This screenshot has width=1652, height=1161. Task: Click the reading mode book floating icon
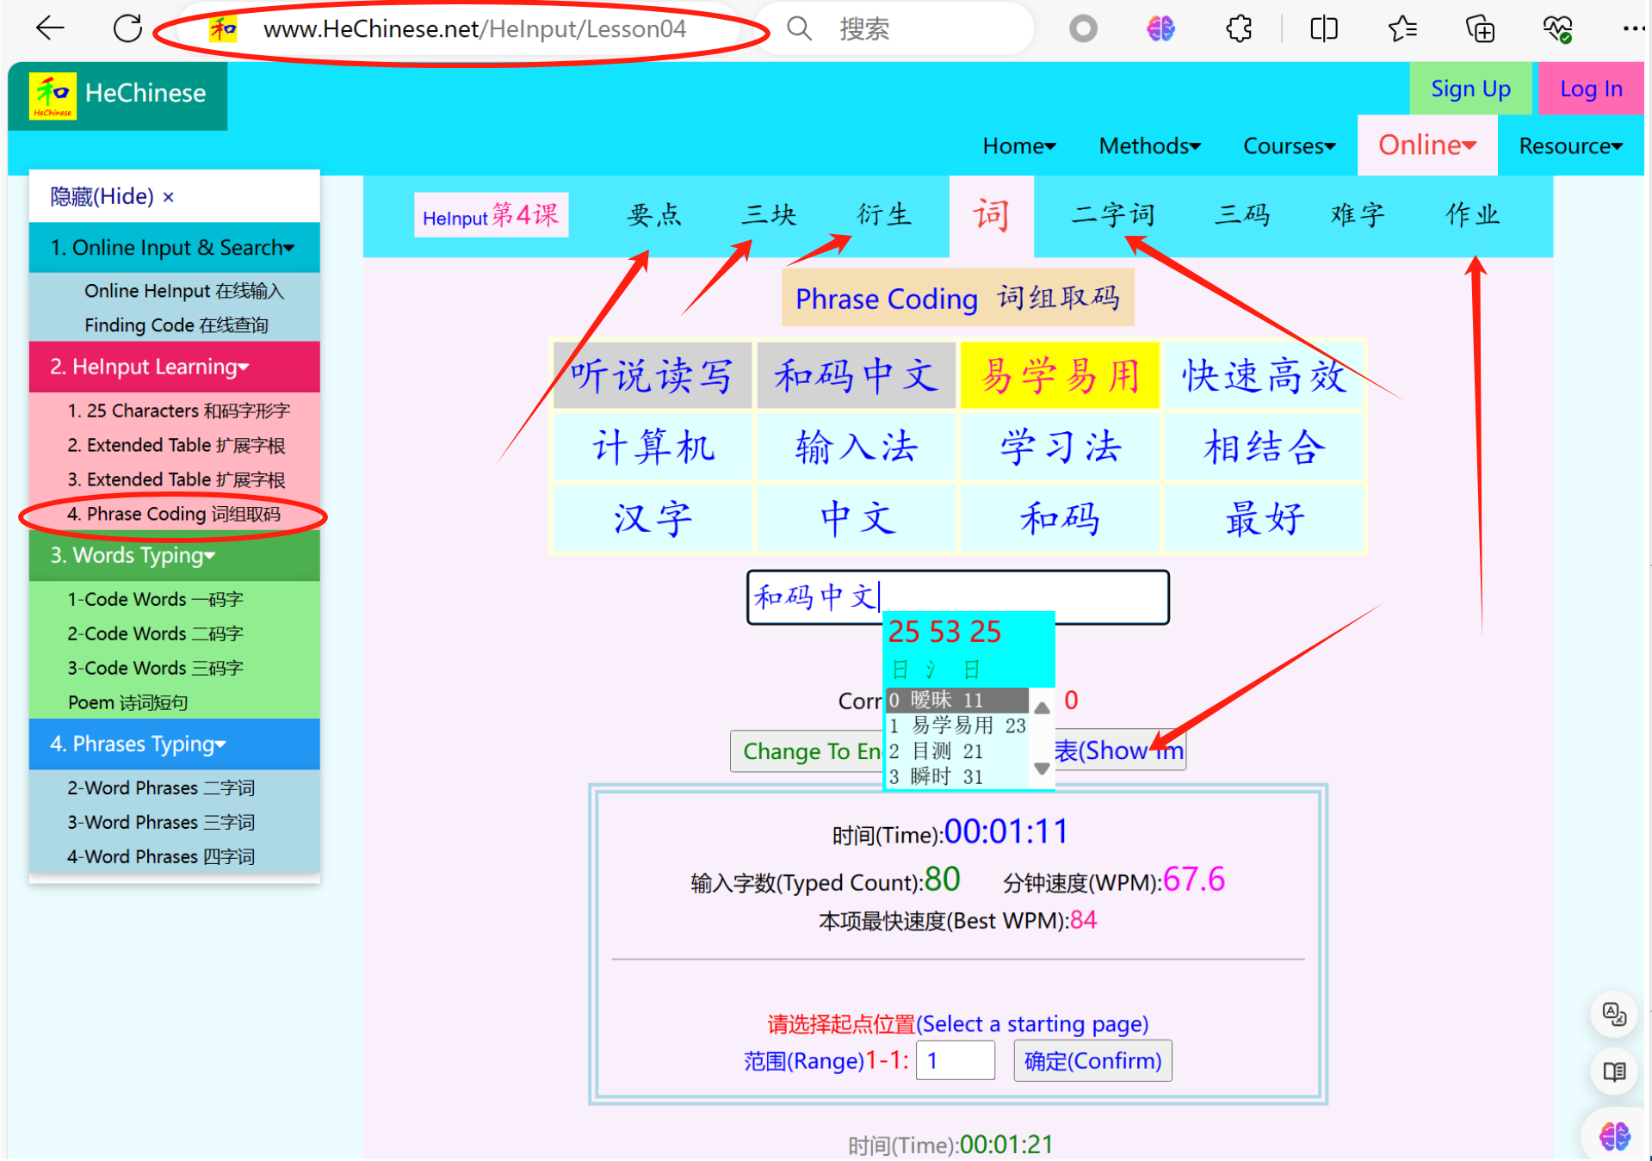1613,1071
